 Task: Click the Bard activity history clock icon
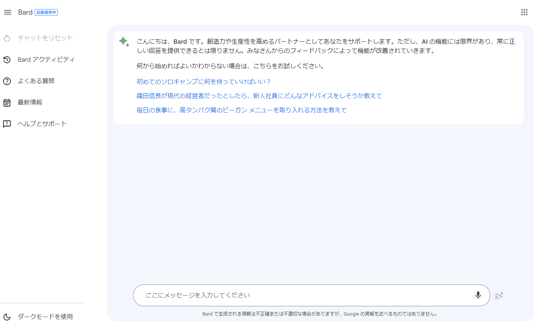point(7,60)
